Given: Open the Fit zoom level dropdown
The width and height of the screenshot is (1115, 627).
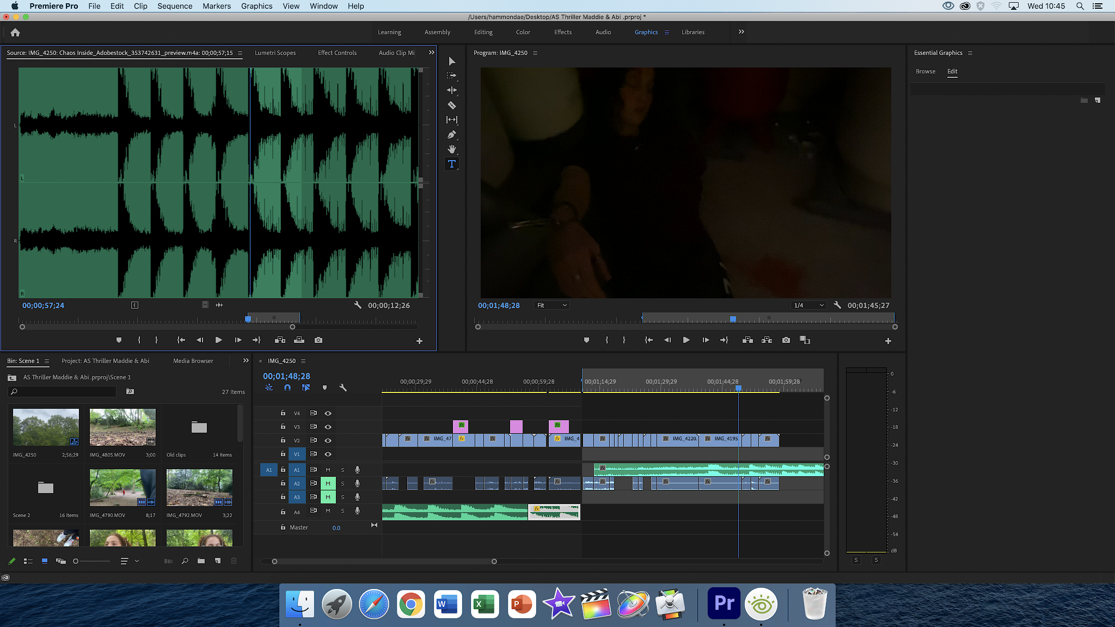Looking at the screenshot, I should click(x=551, y=305).
